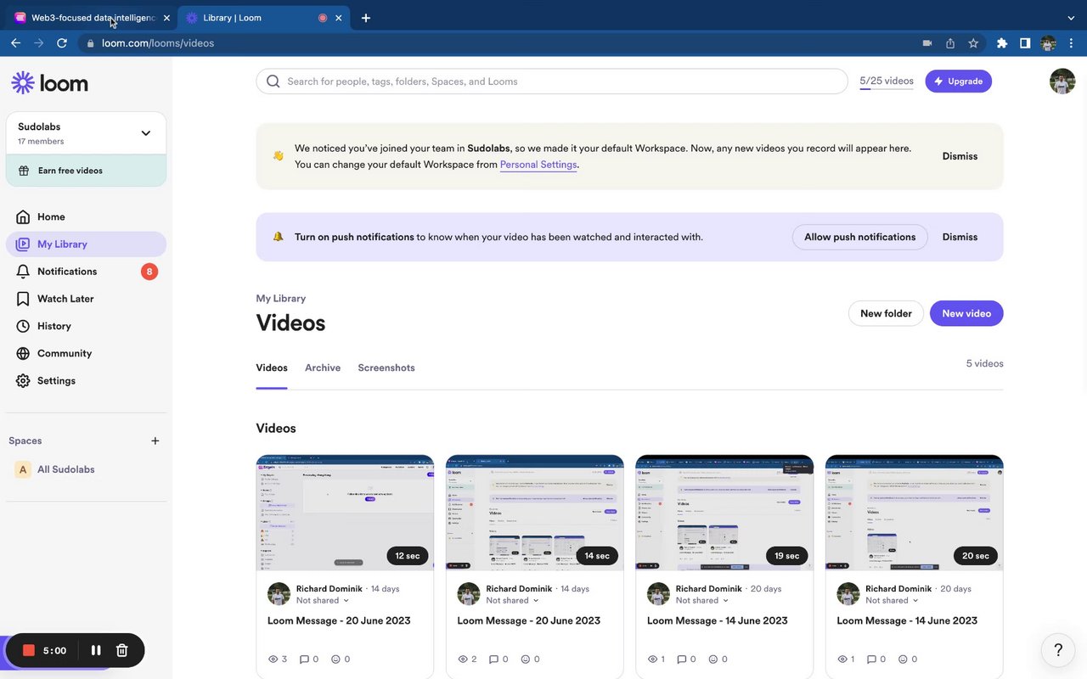This screenshot has height=679, width=1087.
Task: Click the comment icon on the 14 sec video
Action: [494, 659]
